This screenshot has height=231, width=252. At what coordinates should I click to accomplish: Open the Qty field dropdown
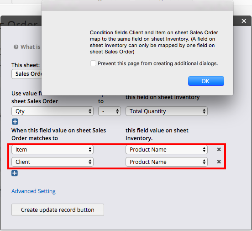52,111
